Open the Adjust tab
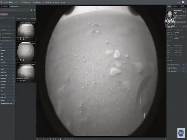187x140 pixels. [x=183, y=6]
